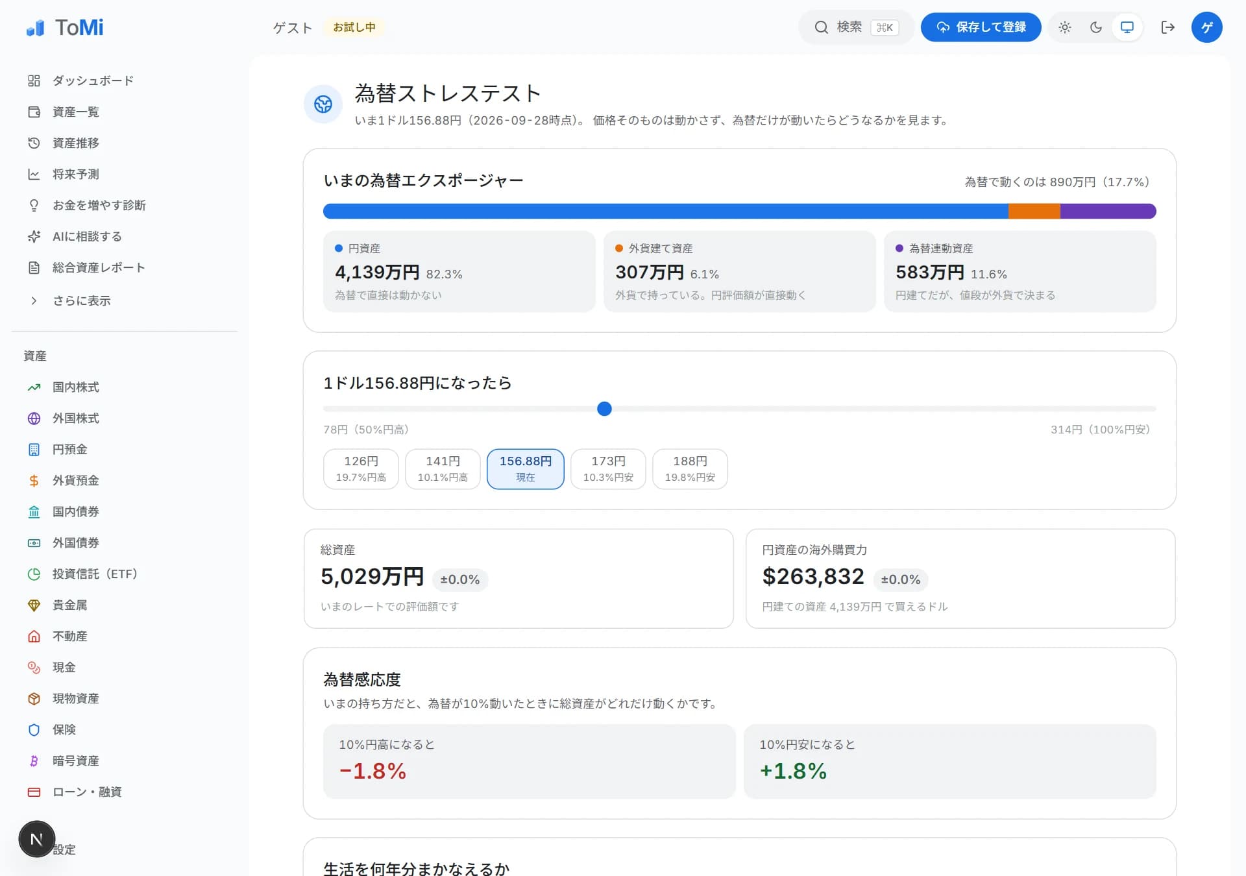Select the 188円 19.8%円安 preset
Viewport: 1246px width, 876px height.
[690, 468]
